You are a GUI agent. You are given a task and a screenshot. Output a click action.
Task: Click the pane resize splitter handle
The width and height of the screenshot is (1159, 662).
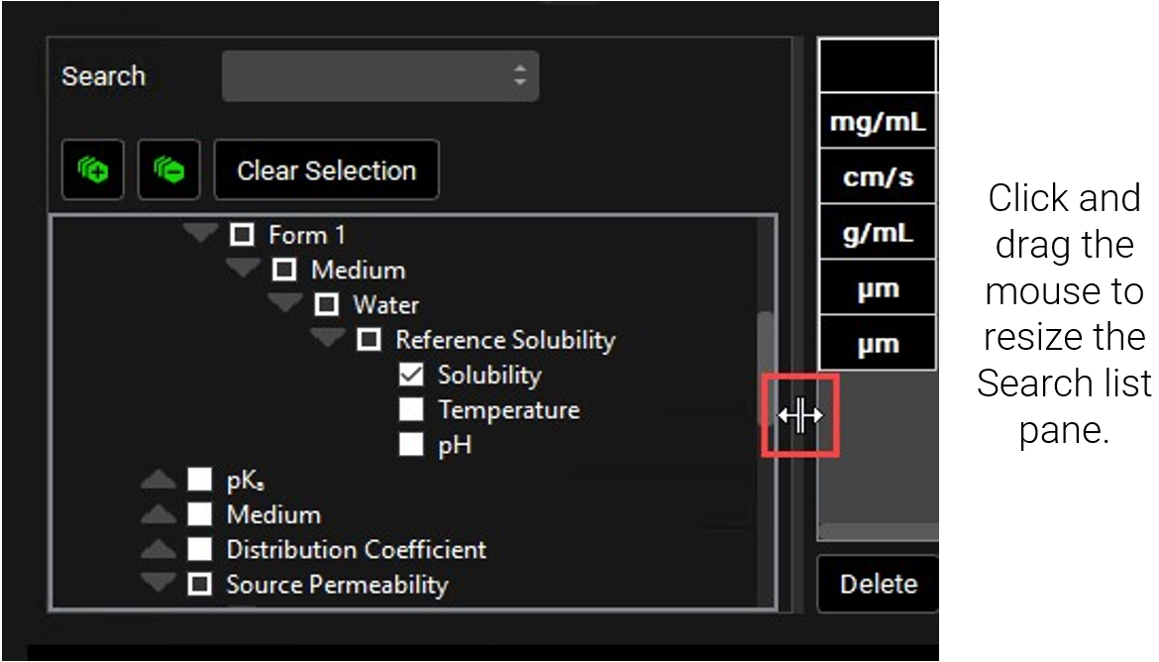[x=799, y=415]
